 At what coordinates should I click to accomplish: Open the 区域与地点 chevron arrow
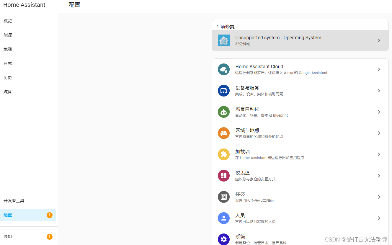(379, 133)
